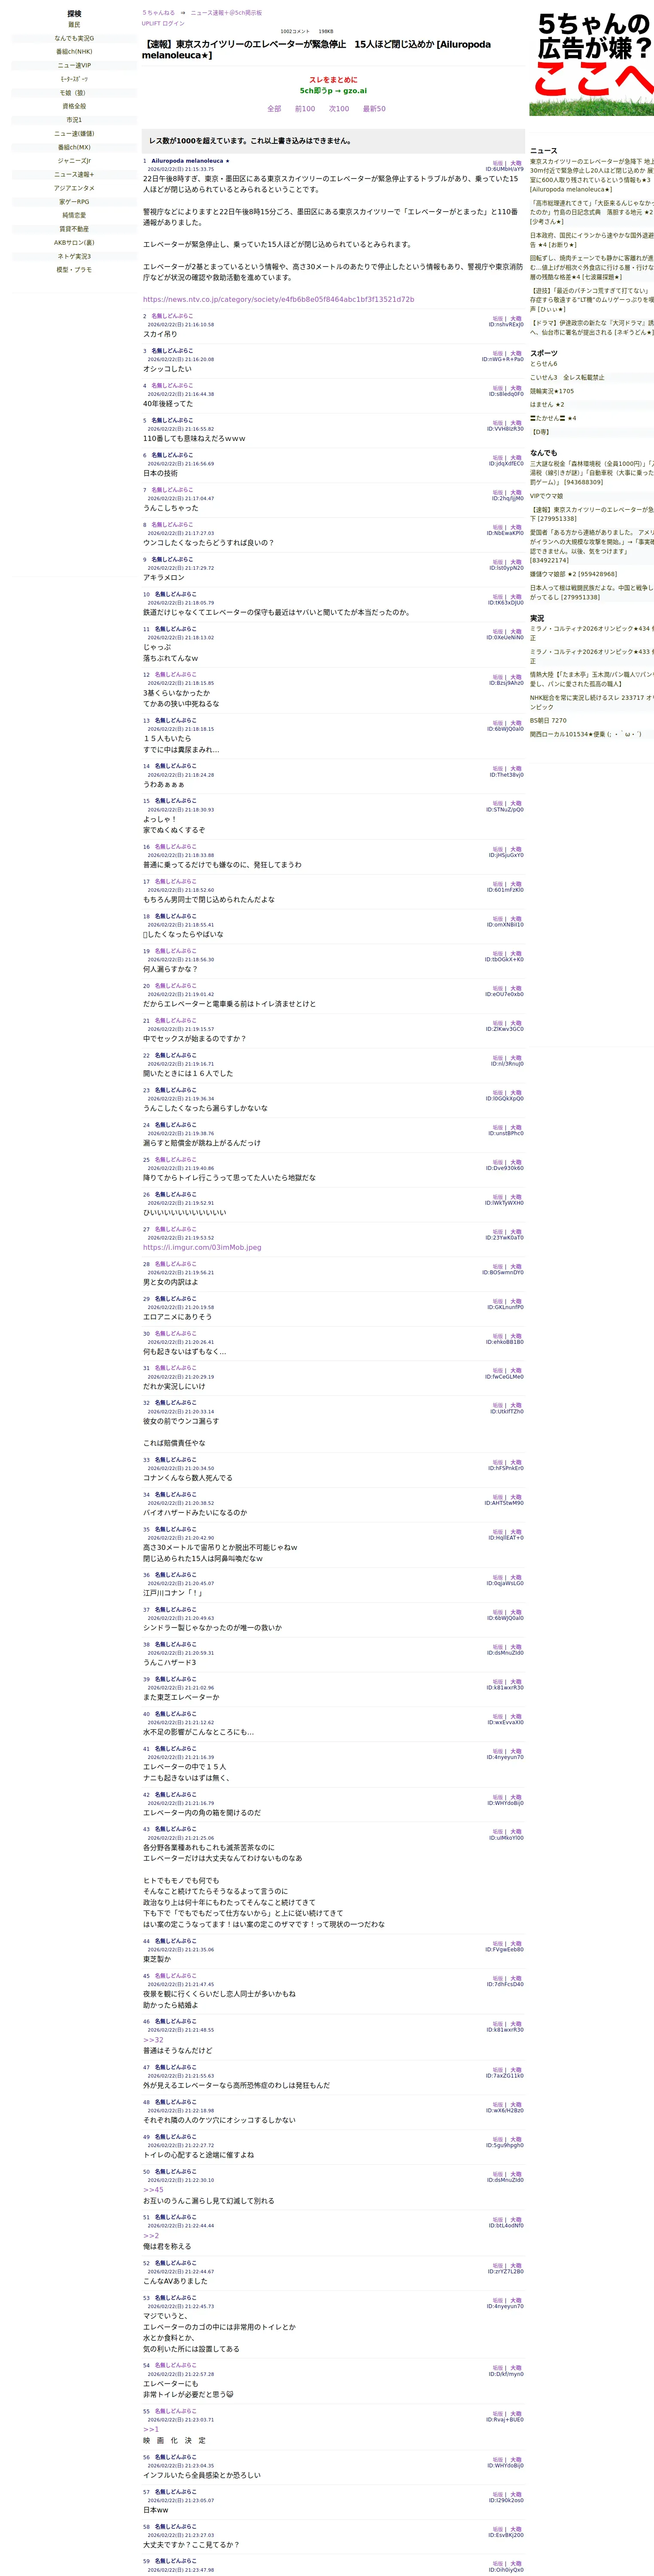Click 大砲 link on post 57 日本ww
Screen dimensions: 654x2576
pyautogui.click(x=516, y=2495)
